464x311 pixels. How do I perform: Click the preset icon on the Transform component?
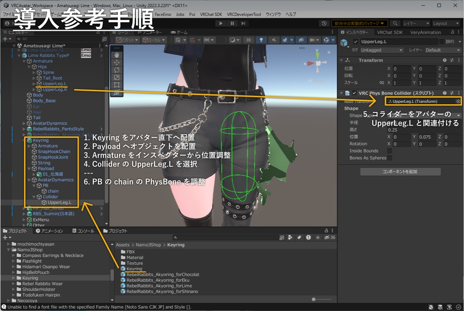[x=451, y=60]
